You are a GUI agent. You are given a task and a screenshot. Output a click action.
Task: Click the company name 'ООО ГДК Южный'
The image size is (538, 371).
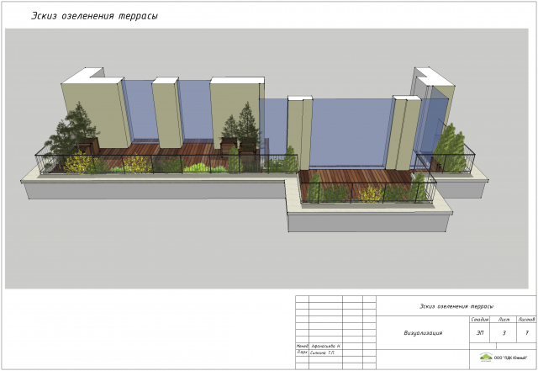pos(510,358)
